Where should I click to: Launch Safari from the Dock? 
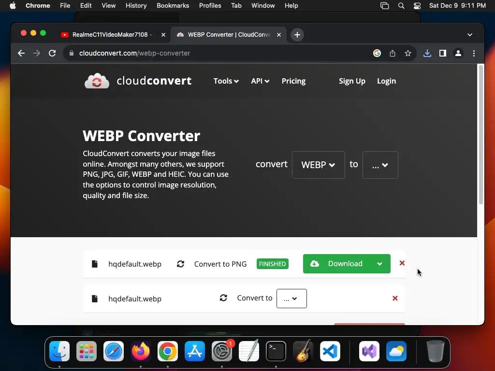(x=114, y=351)
